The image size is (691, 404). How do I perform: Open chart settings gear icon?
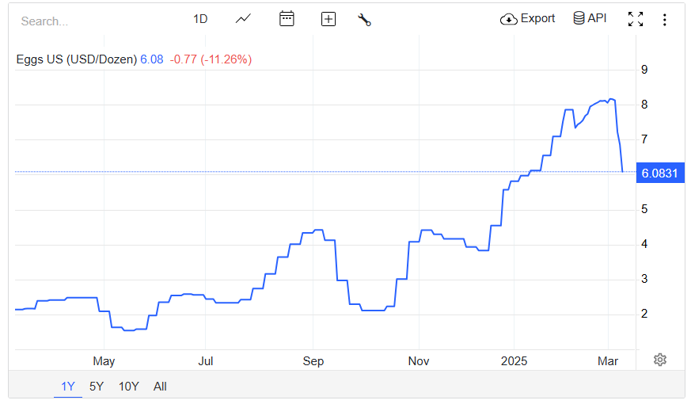659,360
